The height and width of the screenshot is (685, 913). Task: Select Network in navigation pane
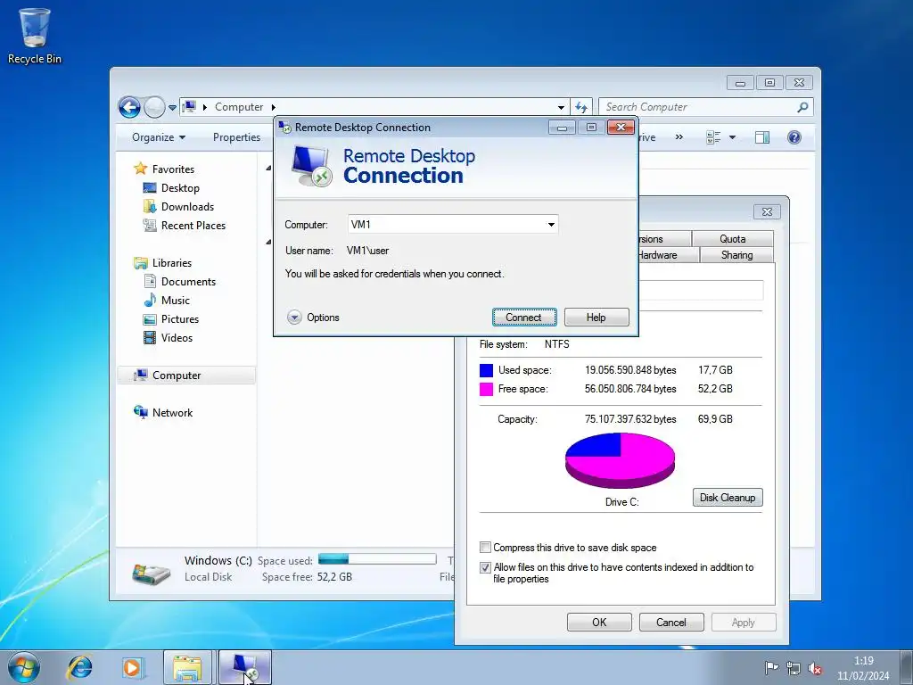pos(172,412)
